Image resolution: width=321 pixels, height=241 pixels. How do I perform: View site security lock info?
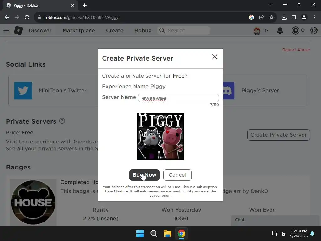coord(39,18)
